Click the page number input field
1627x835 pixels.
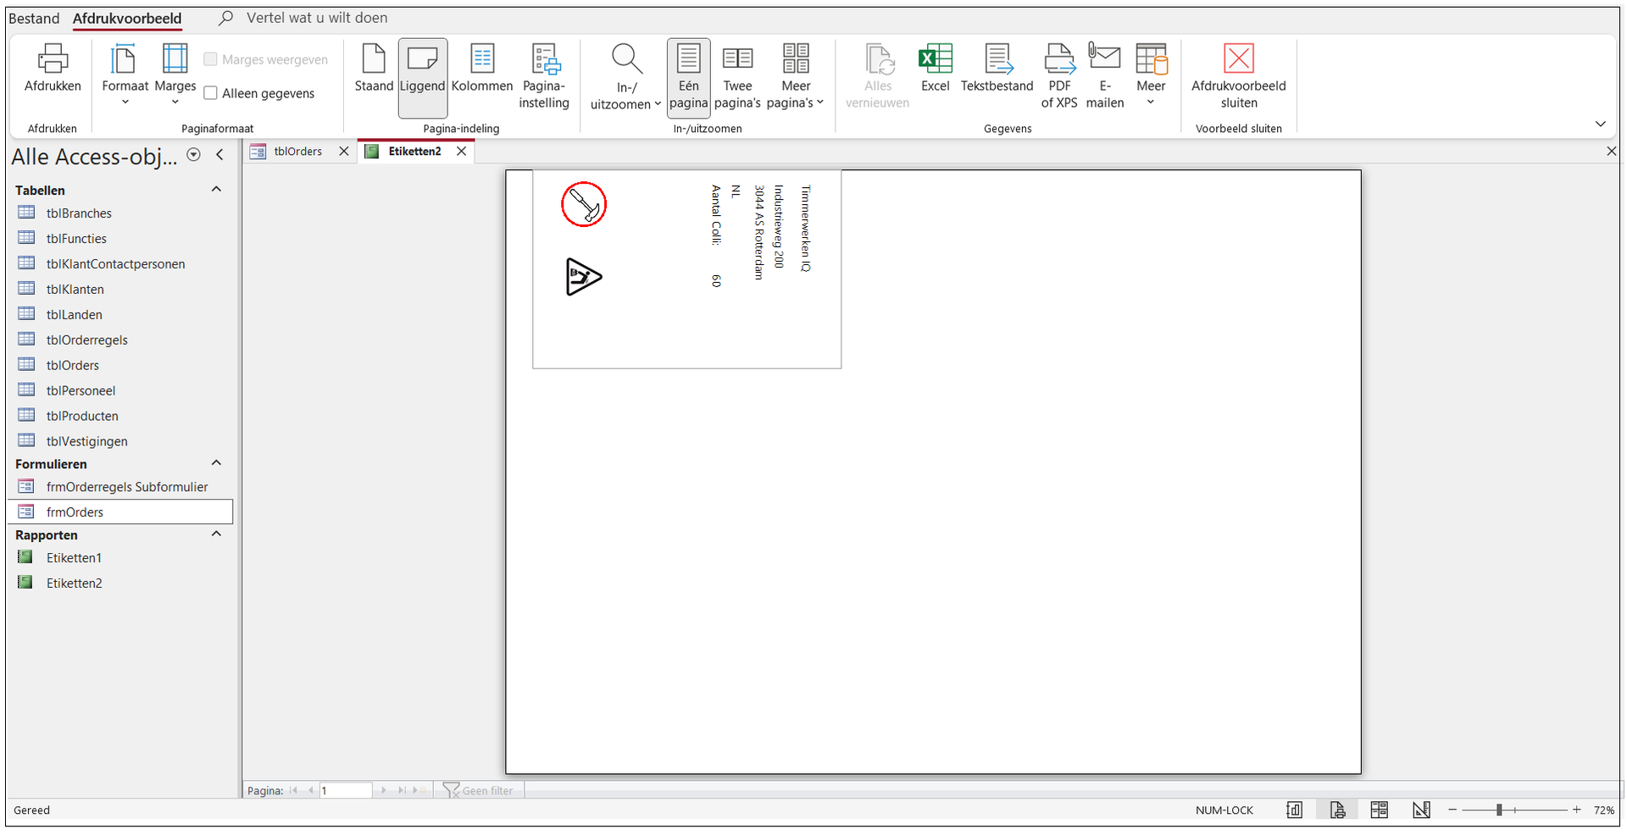[x=346, y=791]
